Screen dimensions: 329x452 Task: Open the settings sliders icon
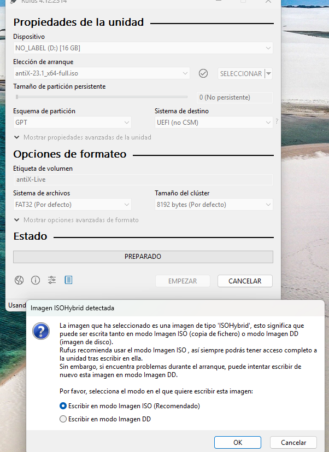[52, 280]
